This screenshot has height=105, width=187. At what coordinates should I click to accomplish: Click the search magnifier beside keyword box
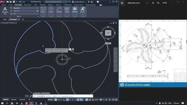click(x=70, y=2)
